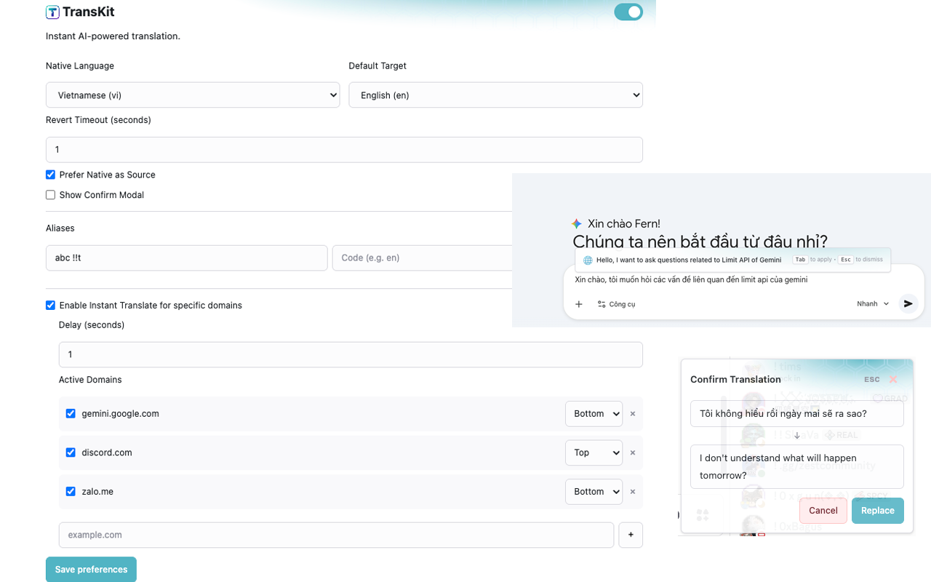Screen dimensions: 931x582
Task: Add new domain with the plus button
Action: 631,535
